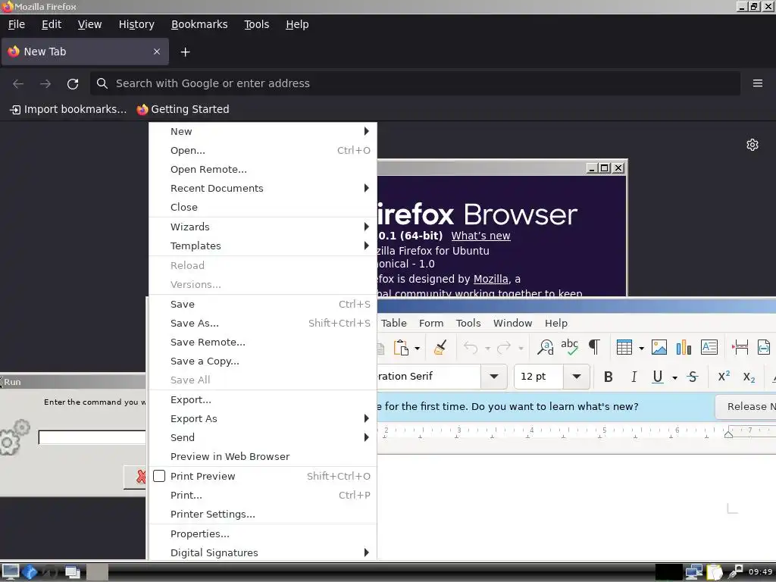Select Preview in Web Browser

click(263, 456)
